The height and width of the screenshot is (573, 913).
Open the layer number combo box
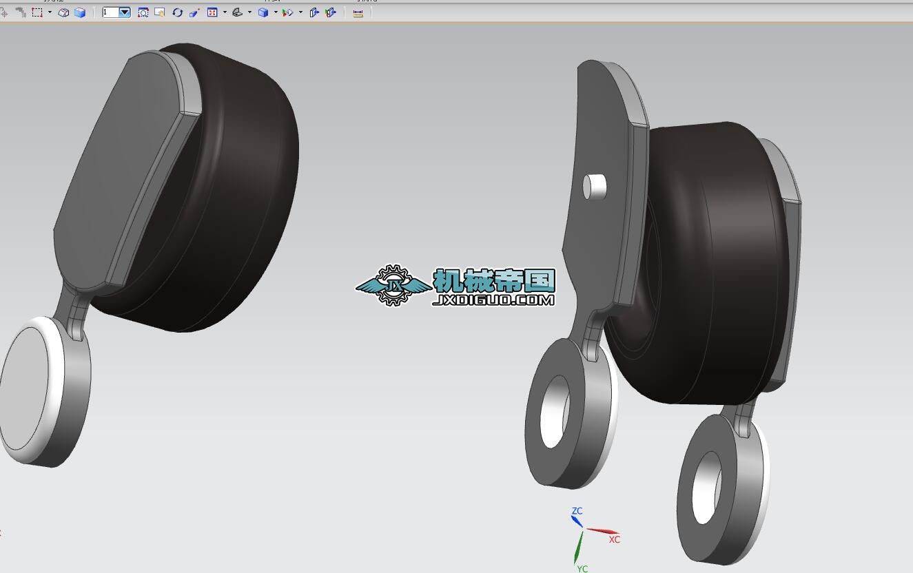(x=125, y=12)
